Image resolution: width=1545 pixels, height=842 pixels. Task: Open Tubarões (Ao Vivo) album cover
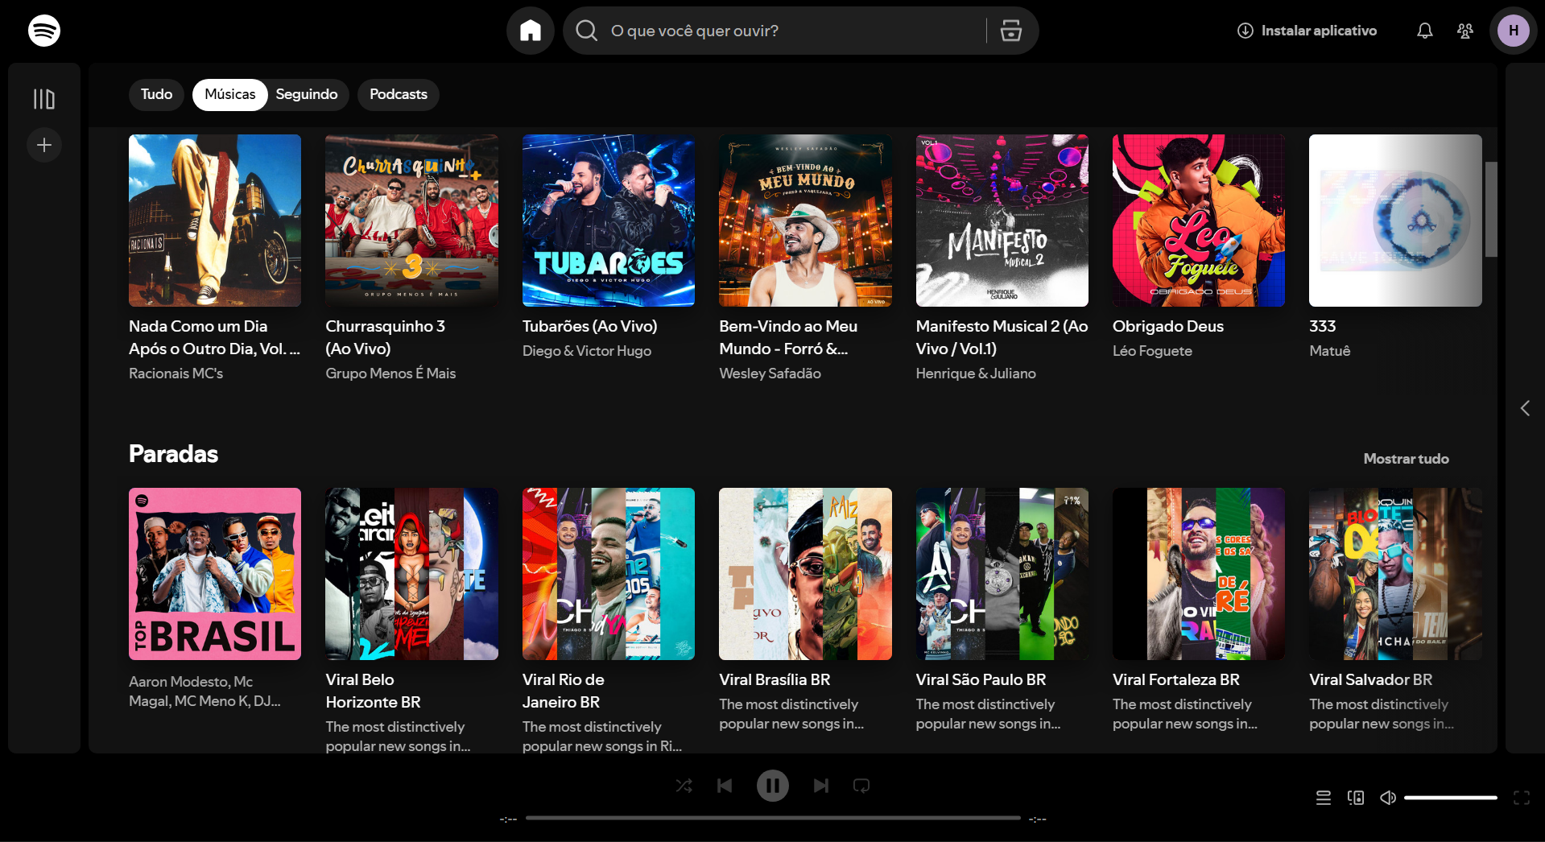click(x=609, y=221)
